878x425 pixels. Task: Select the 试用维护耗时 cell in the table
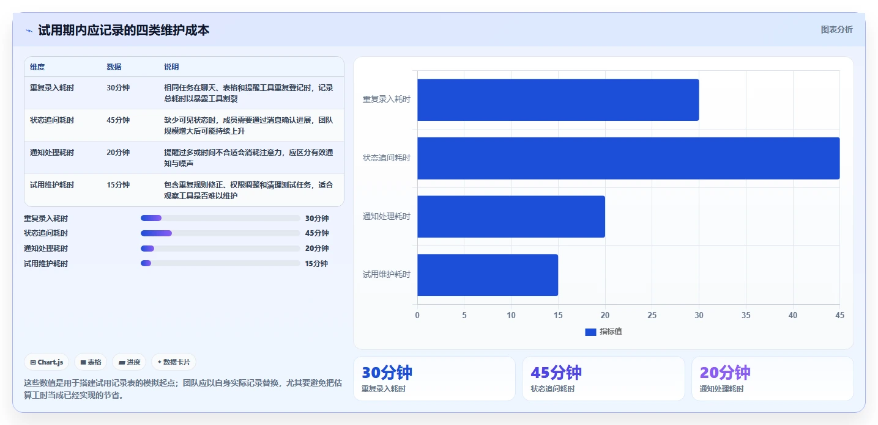pos(52,185)
